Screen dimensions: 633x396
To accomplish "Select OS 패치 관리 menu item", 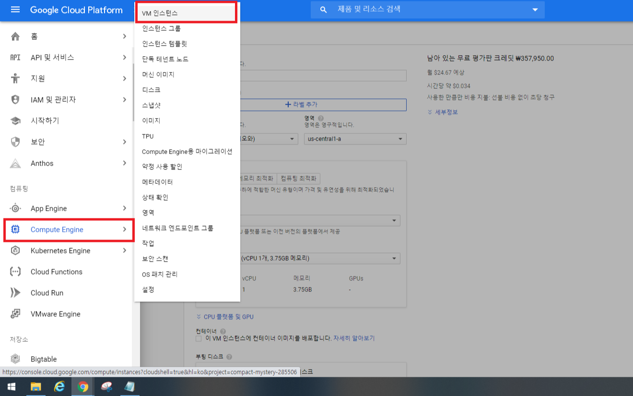I will (187, 274).
